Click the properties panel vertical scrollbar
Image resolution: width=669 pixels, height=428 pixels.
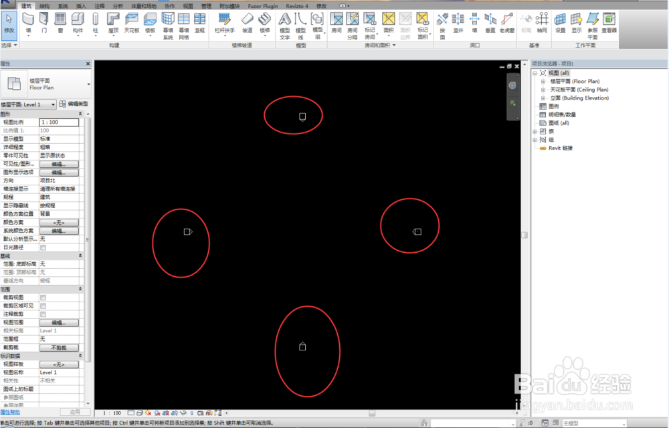(x=88, y=239)
